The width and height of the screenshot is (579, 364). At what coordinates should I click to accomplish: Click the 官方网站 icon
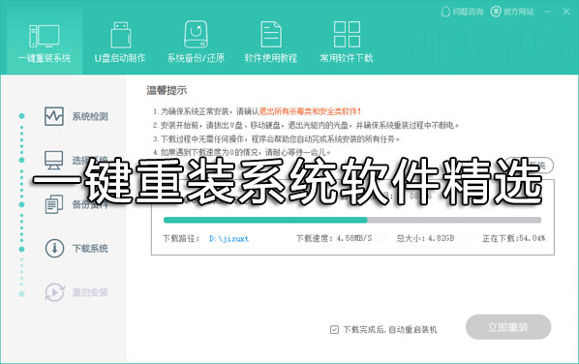coord(496,12)
